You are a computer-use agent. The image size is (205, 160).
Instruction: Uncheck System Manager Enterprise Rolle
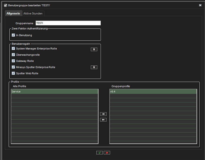(x=13, y=48)
